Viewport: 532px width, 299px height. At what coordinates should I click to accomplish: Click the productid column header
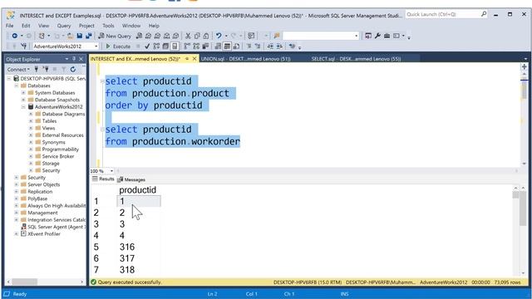tap(138, 190)
